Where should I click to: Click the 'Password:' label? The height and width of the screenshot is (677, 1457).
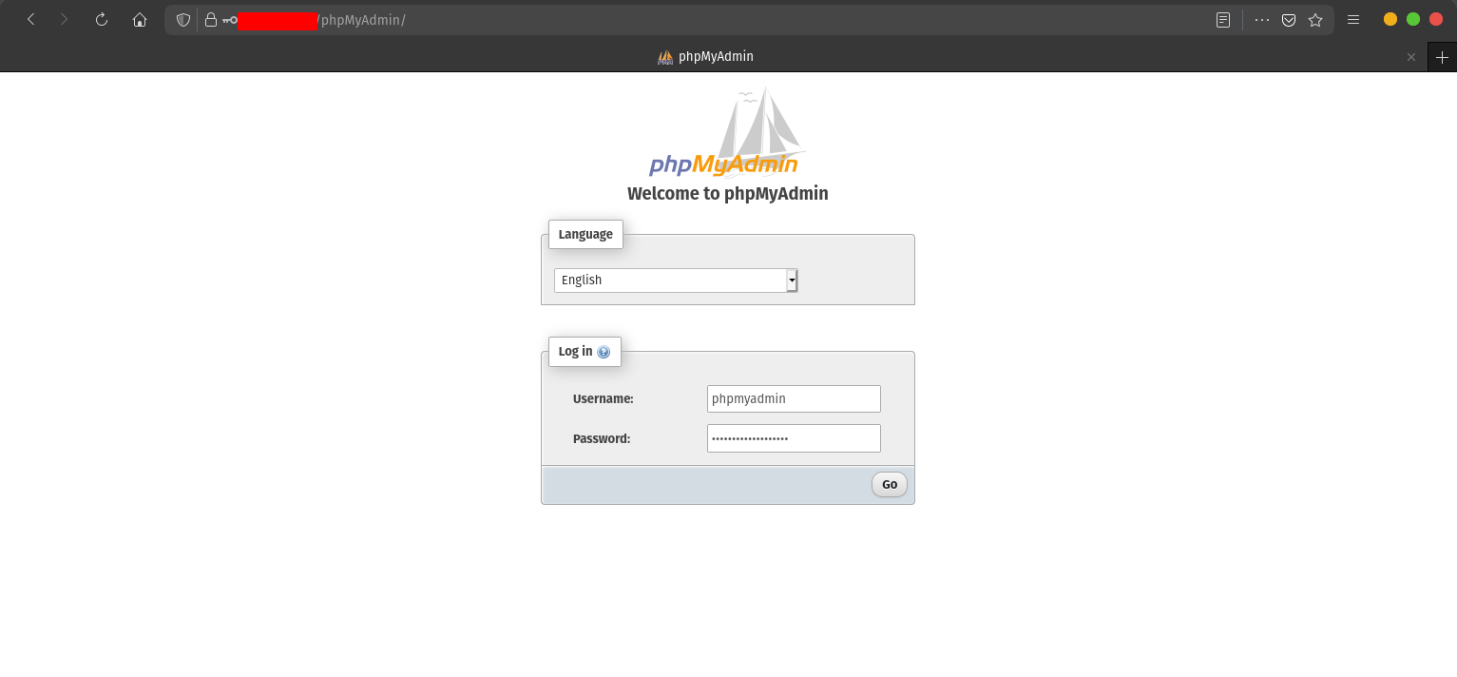(602, 438)
